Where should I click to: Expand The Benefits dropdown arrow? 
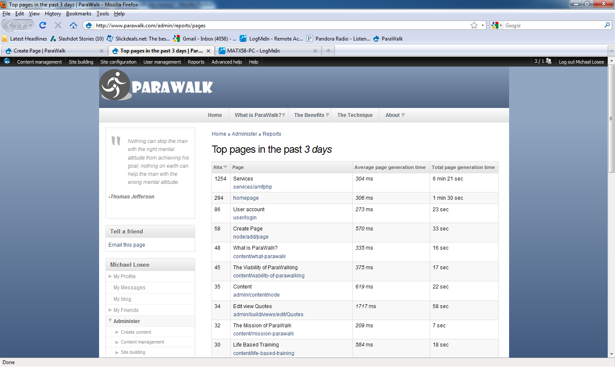coord(327,115)
